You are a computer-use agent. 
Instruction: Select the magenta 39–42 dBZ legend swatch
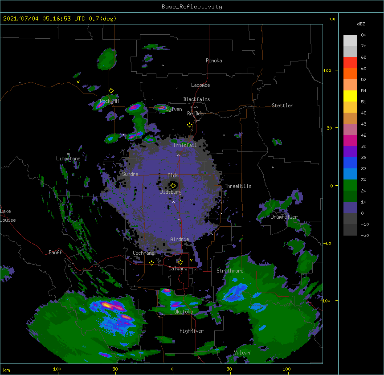click(x=350, y=140)
